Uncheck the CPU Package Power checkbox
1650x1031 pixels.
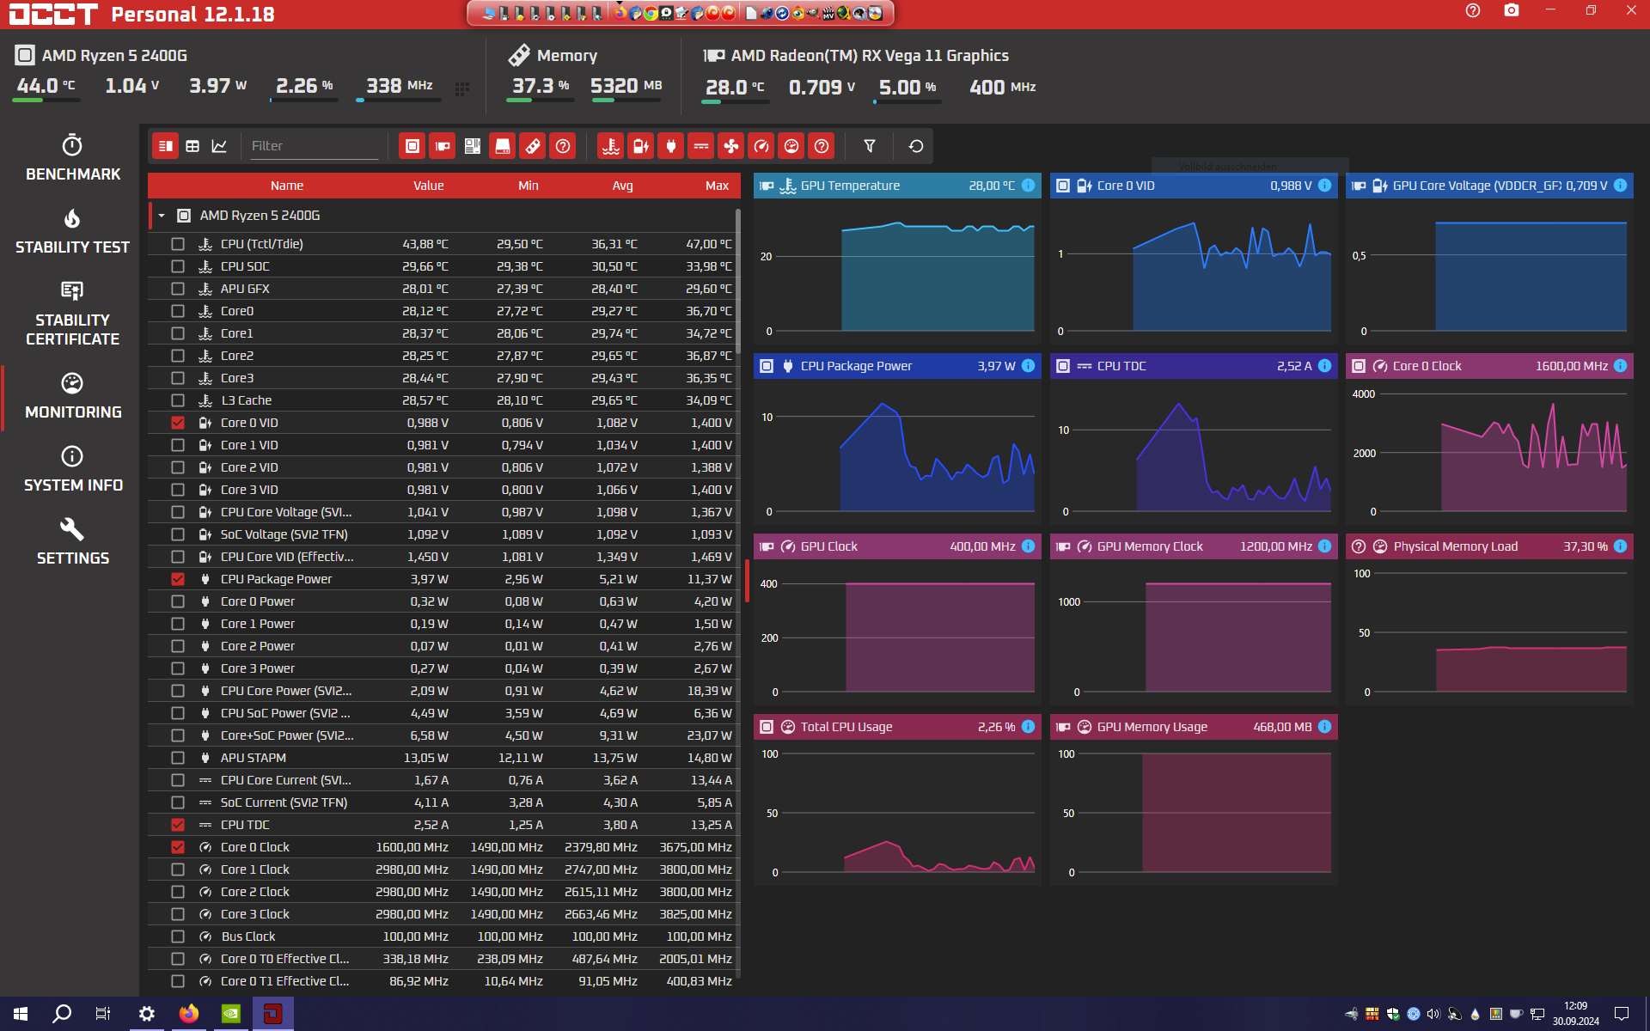point(178,579)
